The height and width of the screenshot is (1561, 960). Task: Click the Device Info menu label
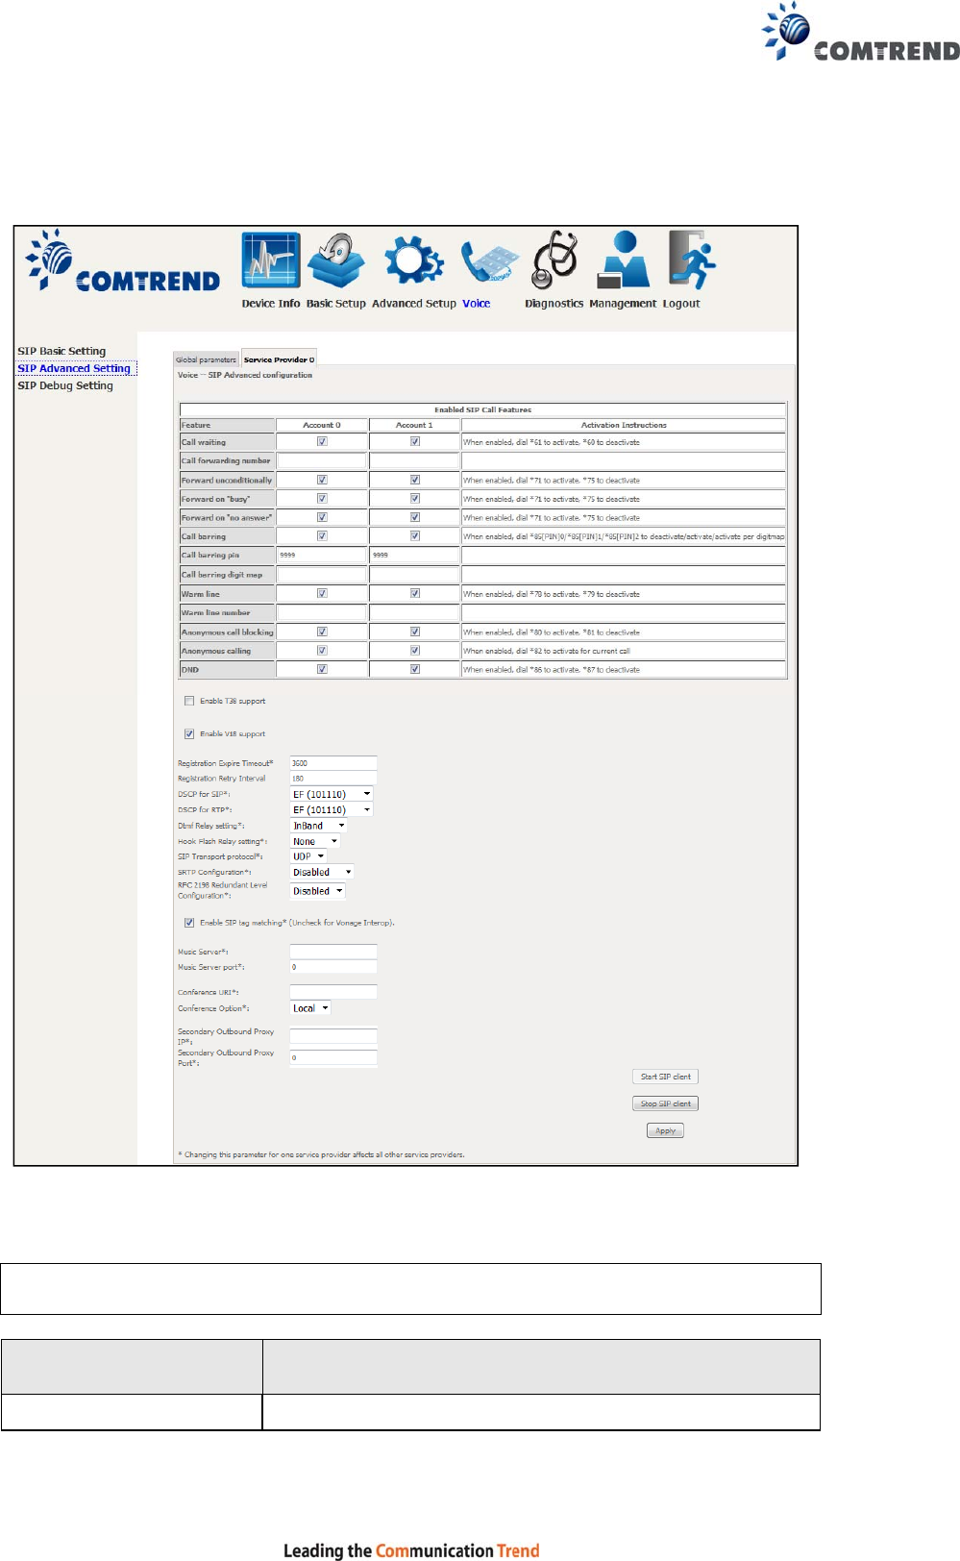click(271, 304)
